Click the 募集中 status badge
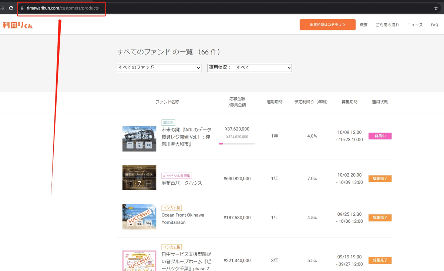The width and height of the screenshot is (444, 271). [380, 136]
